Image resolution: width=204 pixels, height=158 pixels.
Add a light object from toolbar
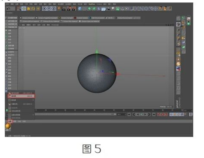point(113,9)
